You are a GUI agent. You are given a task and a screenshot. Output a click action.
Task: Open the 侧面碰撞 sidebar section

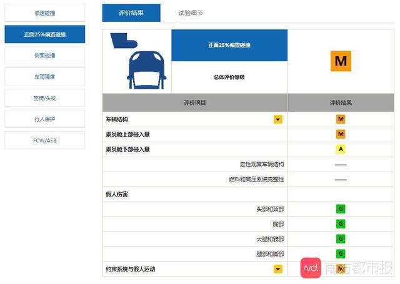44,56
